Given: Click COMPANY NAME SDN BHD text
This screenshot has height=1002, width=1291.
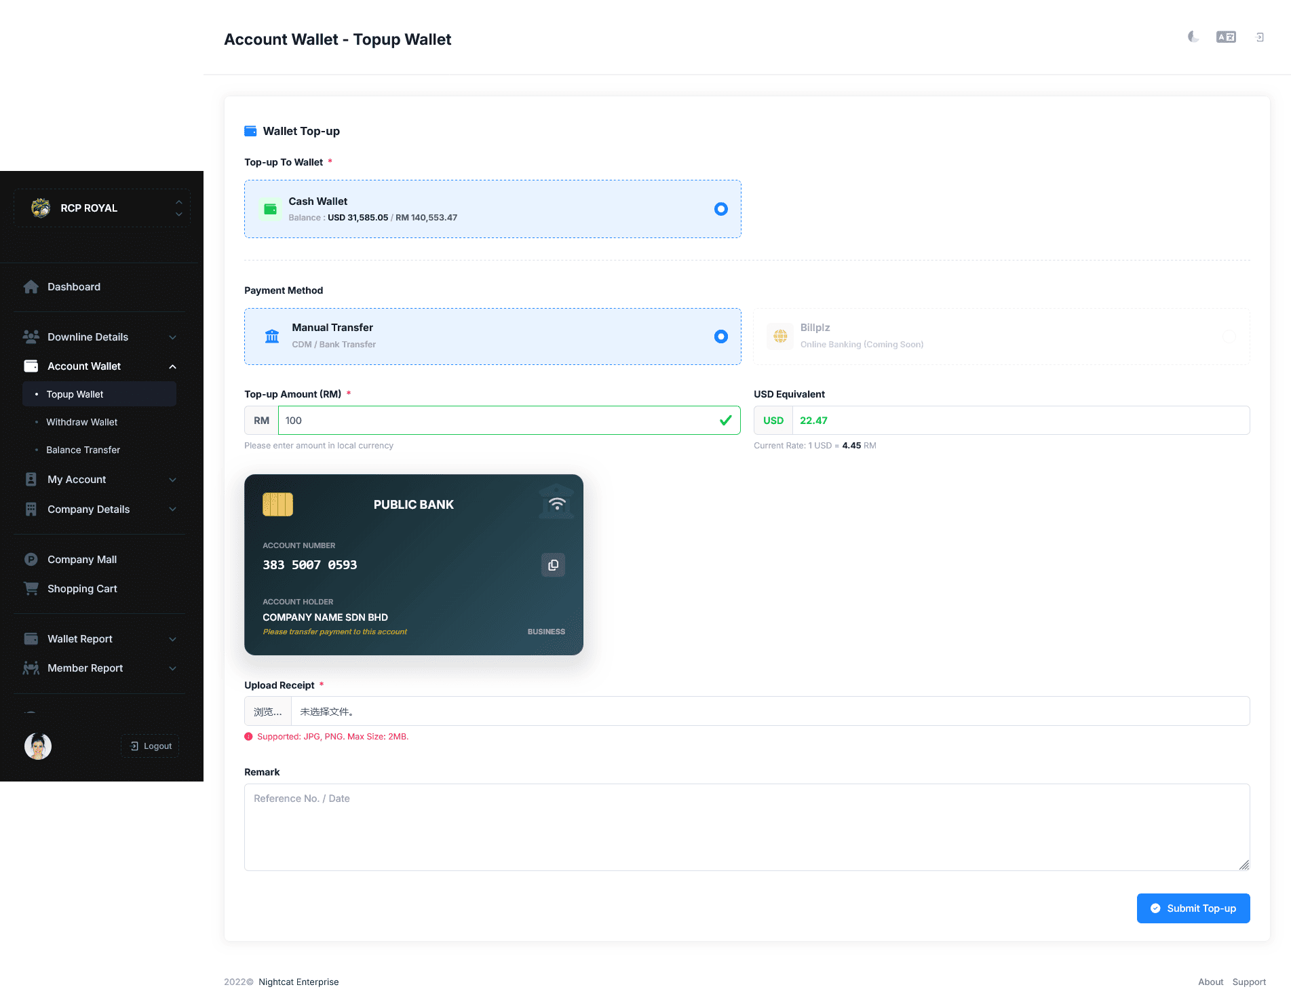Looking at the screenshot, I should point(326,617).
